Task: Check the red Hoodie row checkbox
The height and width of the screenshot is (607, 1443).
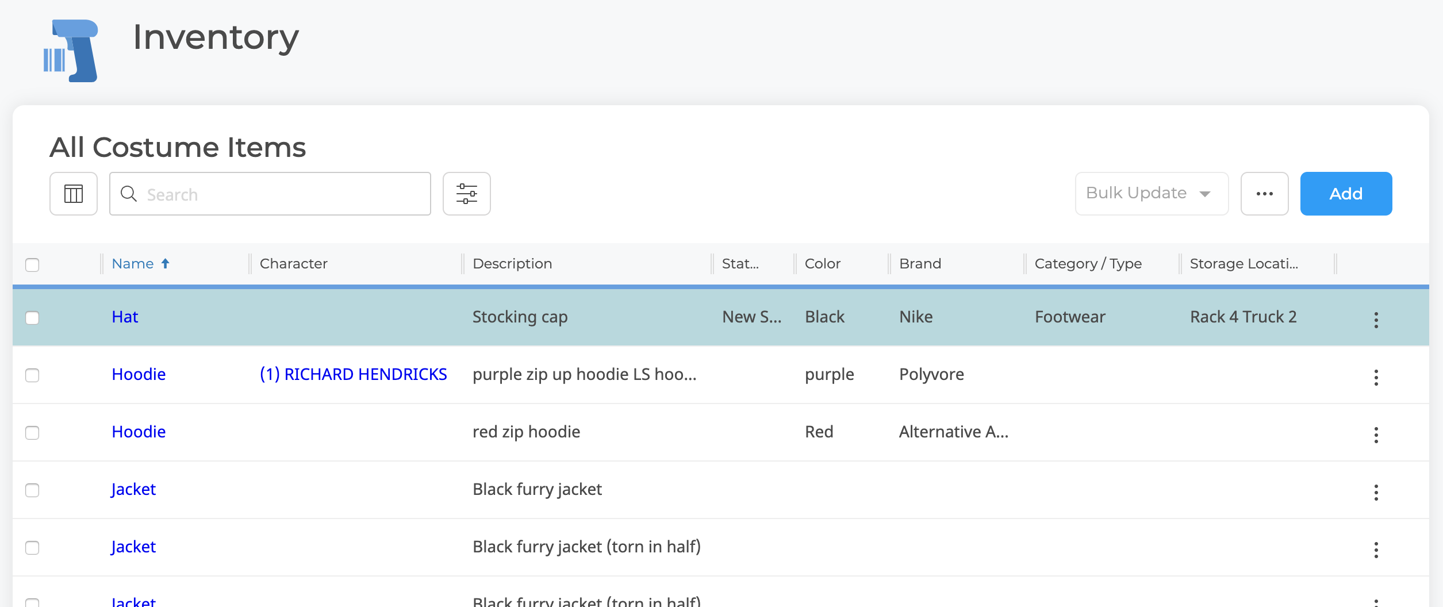Action: pos(32,433)
